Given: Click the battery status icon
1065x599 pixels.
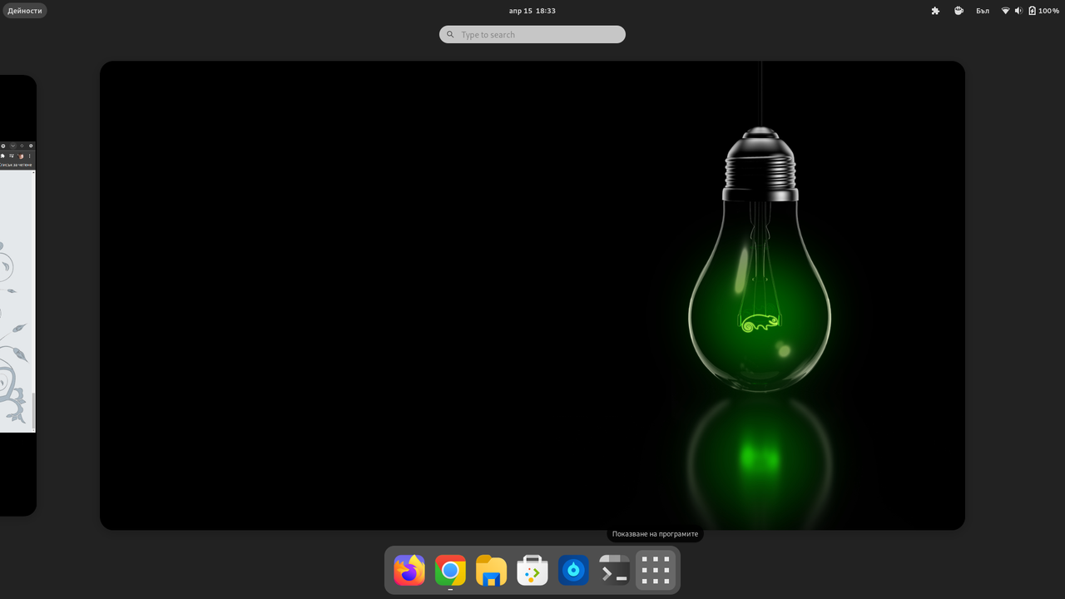Looking at the screenshot, I should [x=1033, y=11].
